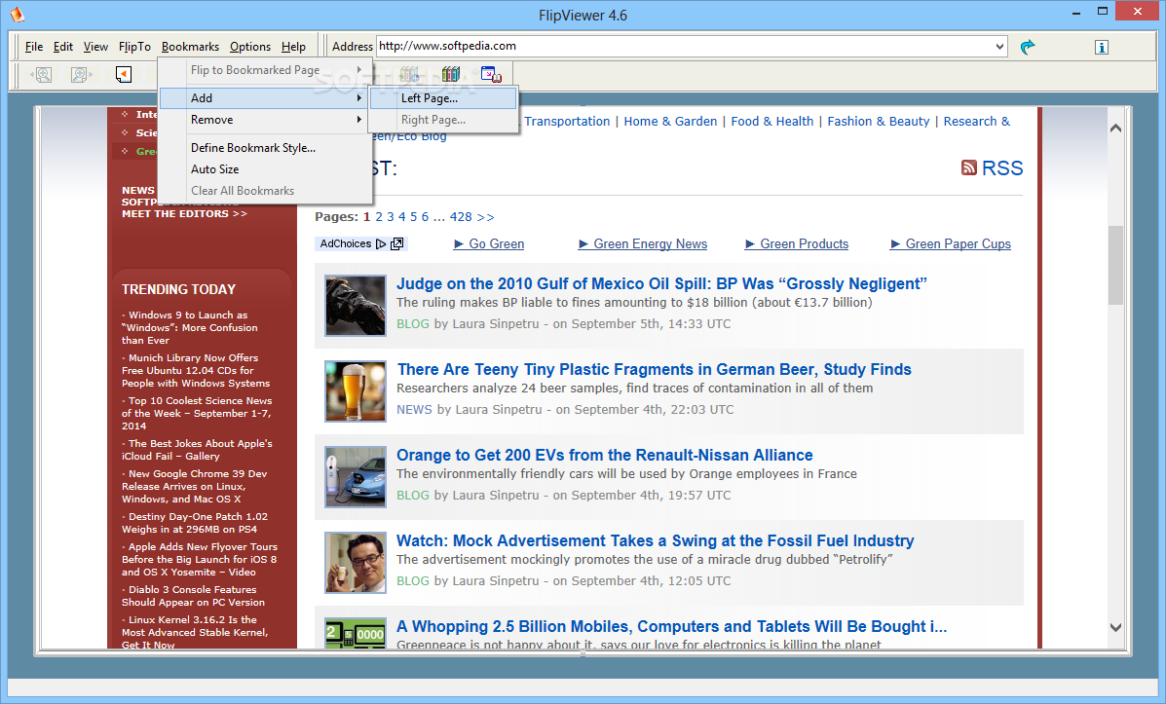Click the page scrollbar down arrow

click(1115, 627)
